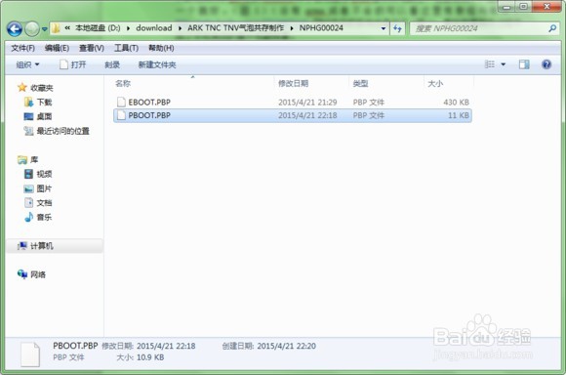Refresh the folder view
Viewport: 566px width, 375px height.
(397, 28)
